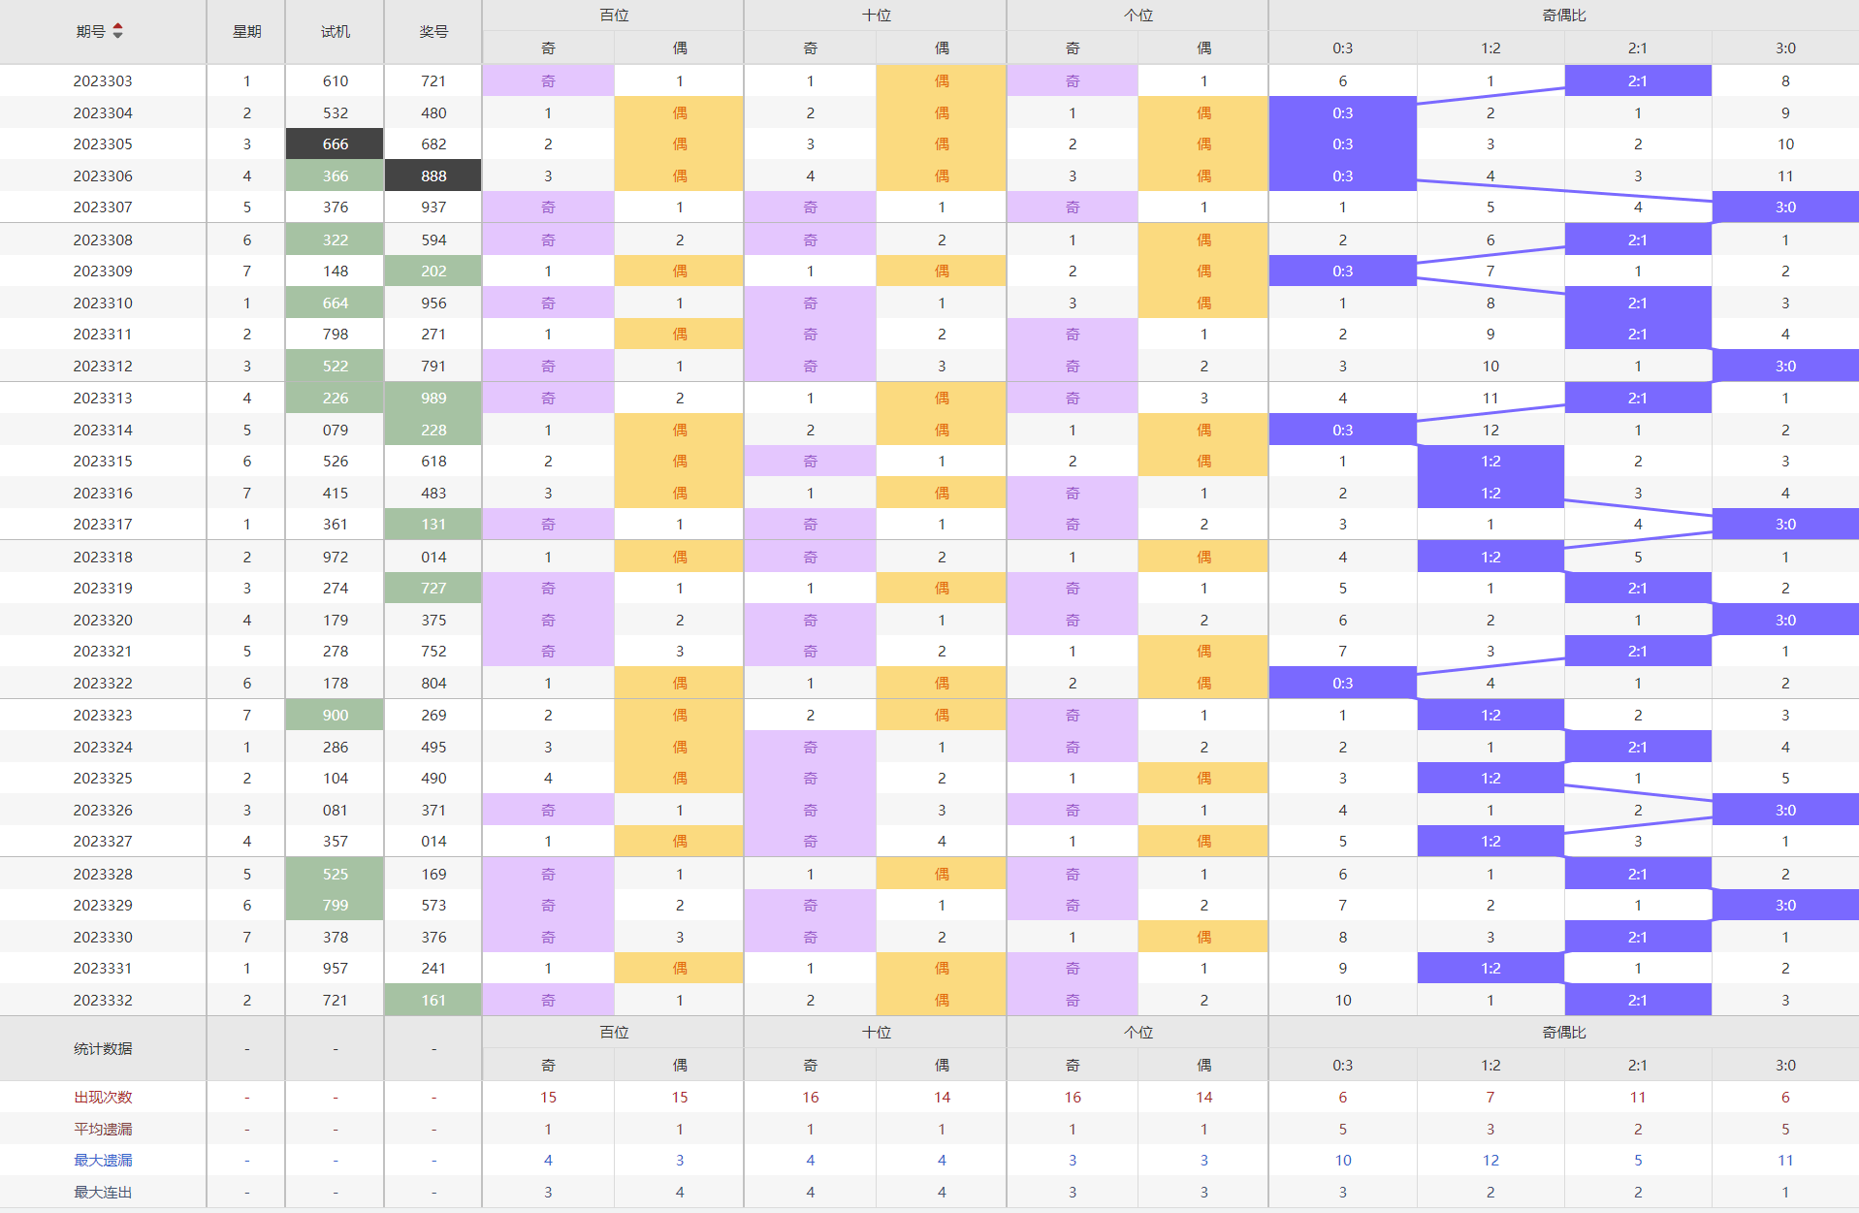Click the green prize number 202
This screenshot has height=1213, width=1859.
click(x=433, y=271)
